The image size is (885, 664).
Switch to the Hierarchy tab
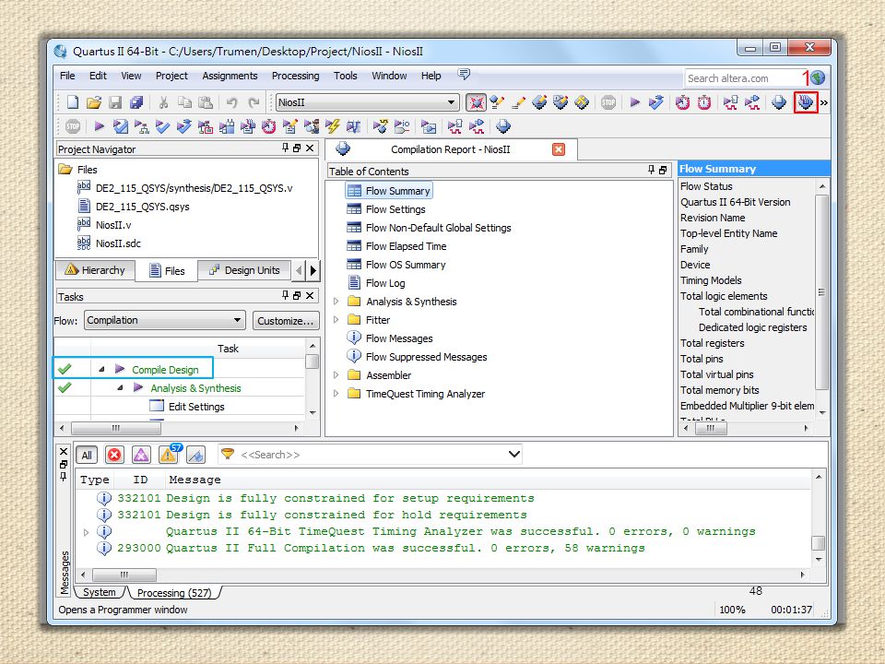[x=95, y=270]
